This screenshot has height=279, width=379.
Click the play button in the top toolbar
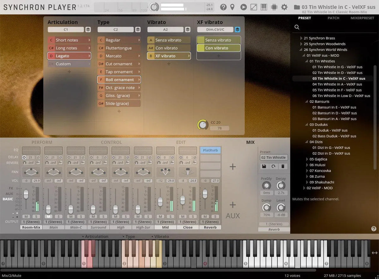[x=243, y=7]
